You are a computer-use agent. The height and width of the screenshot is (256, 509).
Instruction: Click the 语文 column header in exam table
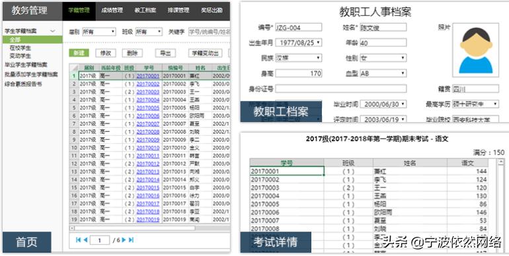467,163
